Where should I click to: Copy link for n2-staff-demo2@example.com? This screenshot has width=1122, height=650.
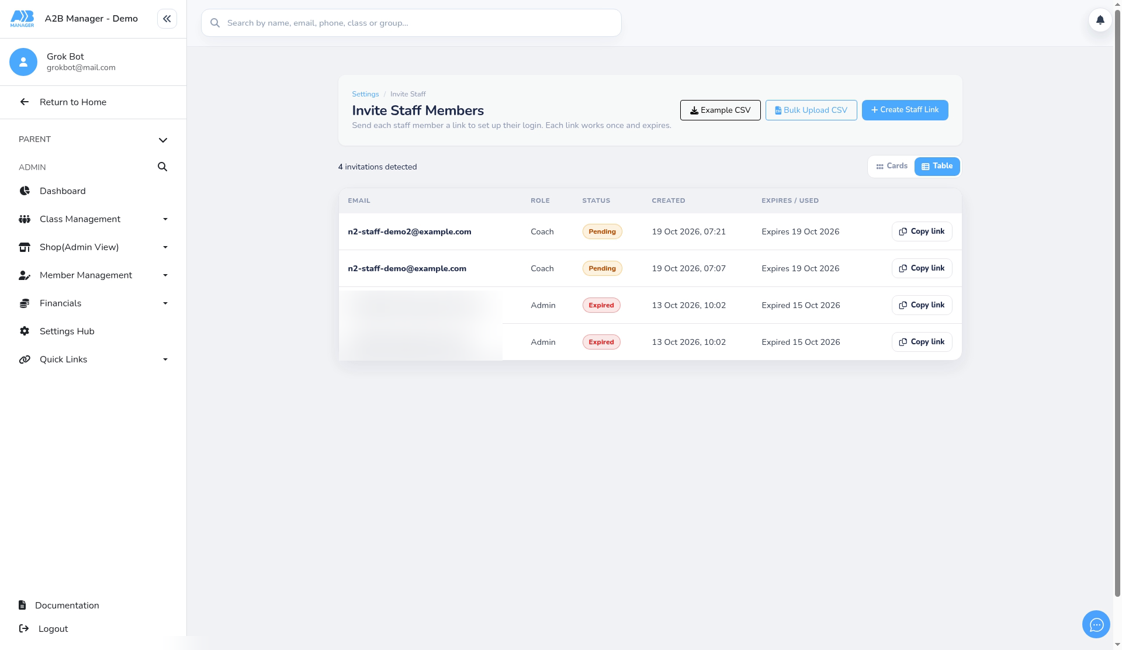click(922, 231)
